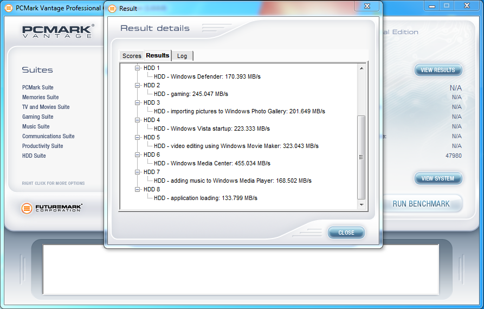Select TV and Movies Suite

coord(46,107)
